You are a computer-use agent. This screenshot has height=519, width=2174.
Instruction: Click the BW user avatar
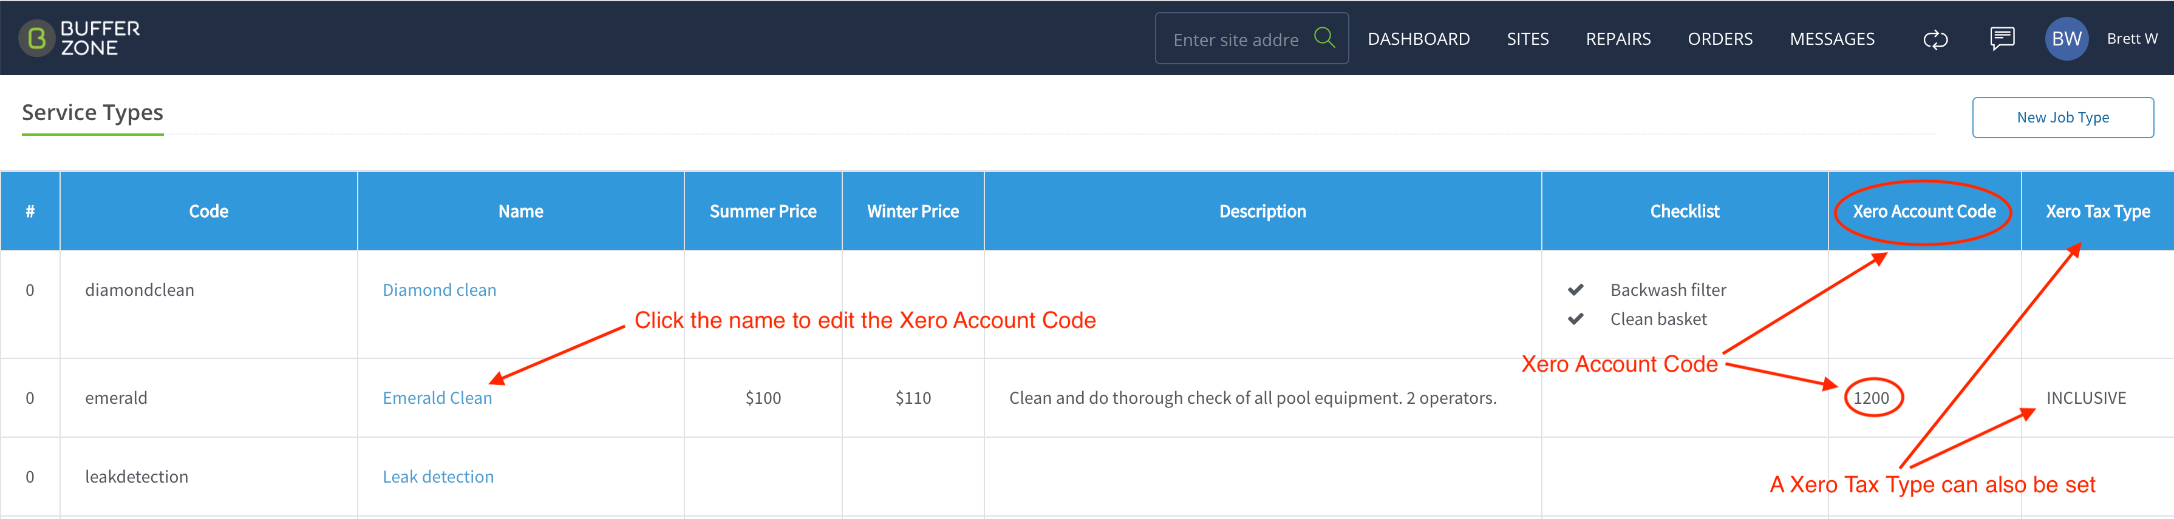coord(2066,39)
